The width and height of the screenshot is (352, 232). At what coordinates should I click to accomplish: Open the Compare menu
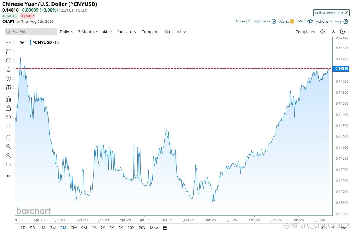150,32
